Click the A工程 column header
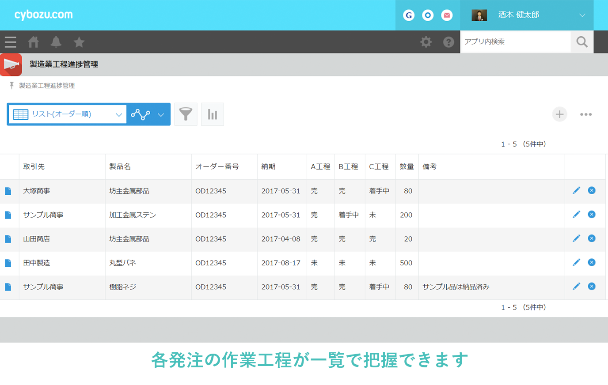Viewport: 608px width, 385px height. (320, 166)
